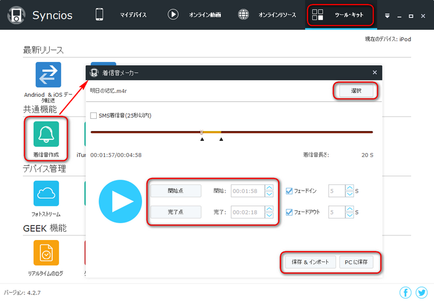
Task: Click the ringtone length value 20 S
Action: point(367,155)
